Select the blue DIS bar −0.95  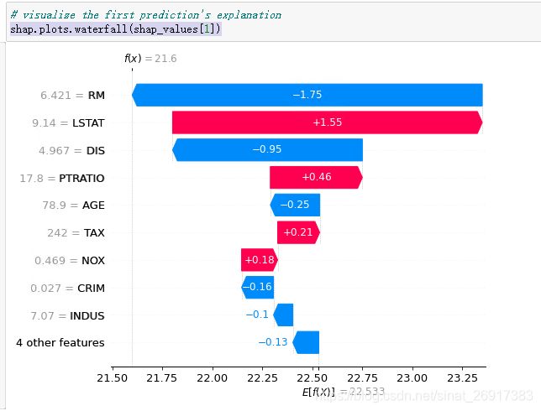pos(267,150)
